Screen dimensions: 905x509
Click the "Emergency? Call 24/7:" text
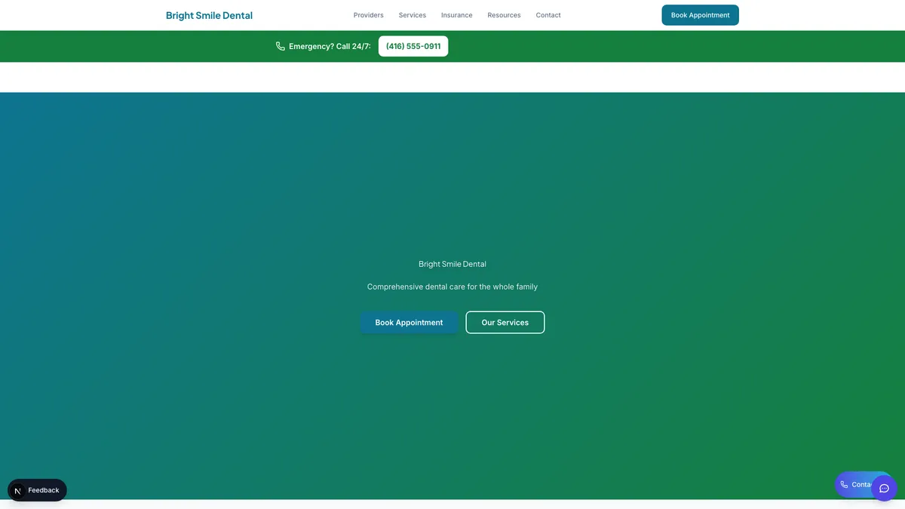tap(330, 46)
